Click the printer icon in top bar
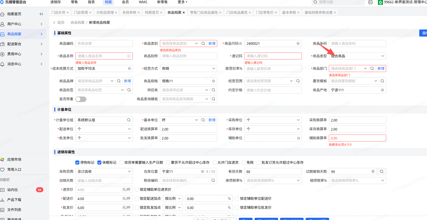The image size is (427, 220). tap(370, 2)
